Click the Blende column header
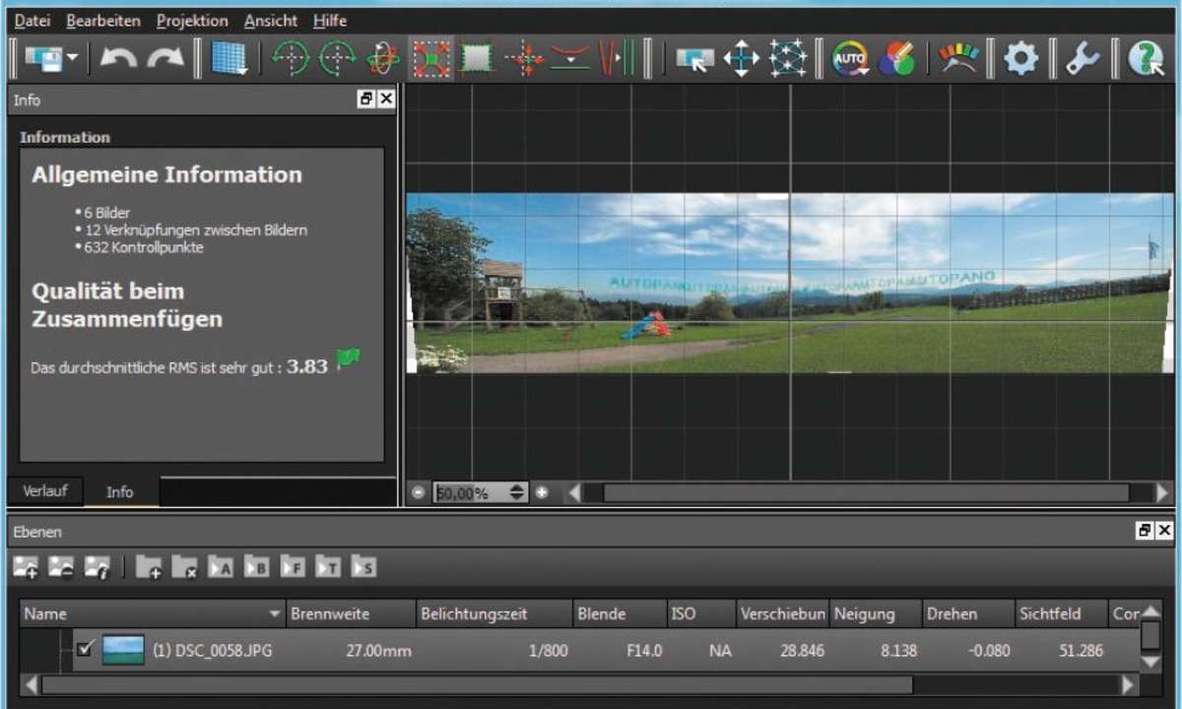Viewport: 1182px width, 709px height. 620,613
